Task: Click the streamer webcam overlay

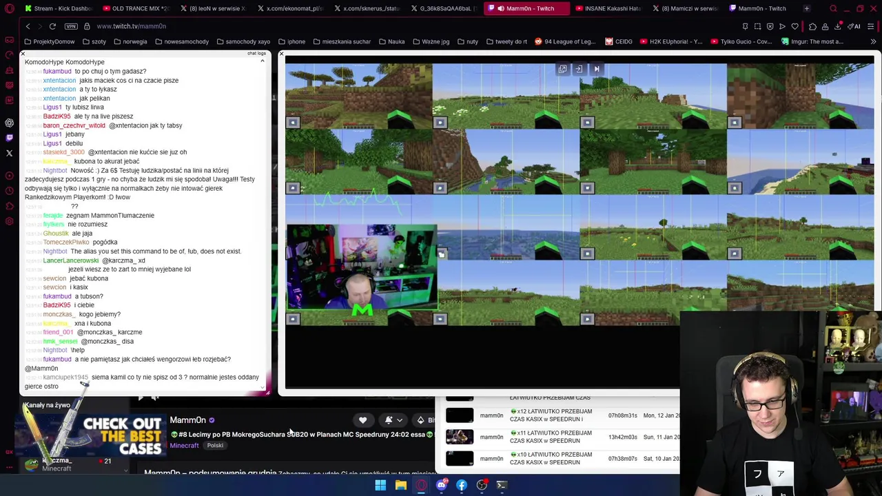Action: tap(362, 269)
